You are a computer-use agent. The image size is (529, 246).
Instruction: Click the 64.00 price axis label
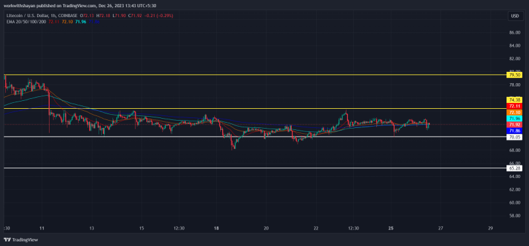[x=514, y=176]
